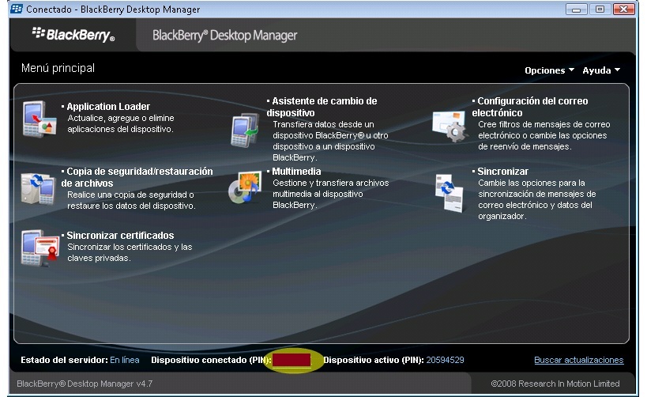
Task: Click the ©2008 Research In Motion text
Action: click(x=555, y=384)
